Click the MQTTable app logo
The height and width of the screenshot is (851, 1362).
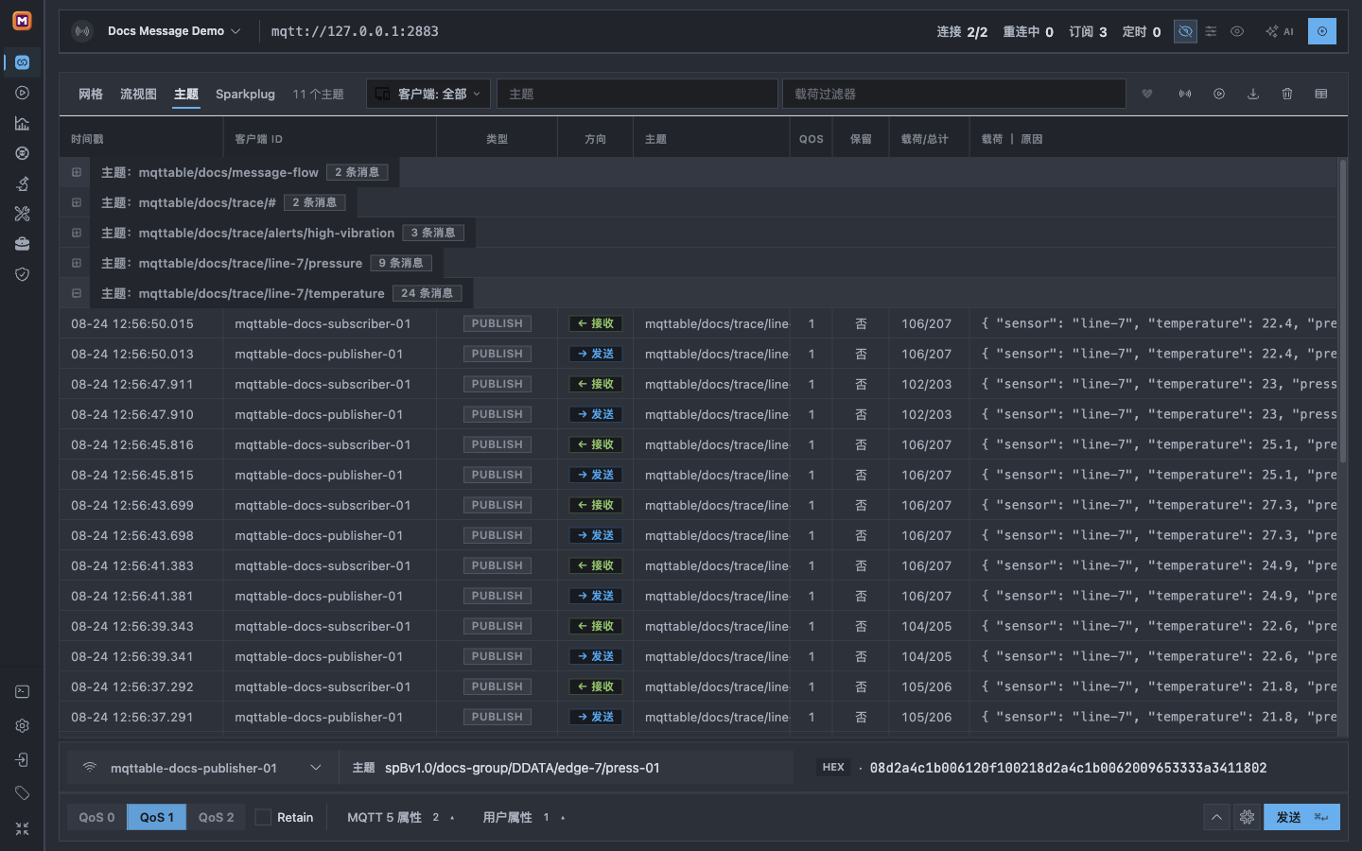pos(22,21)
